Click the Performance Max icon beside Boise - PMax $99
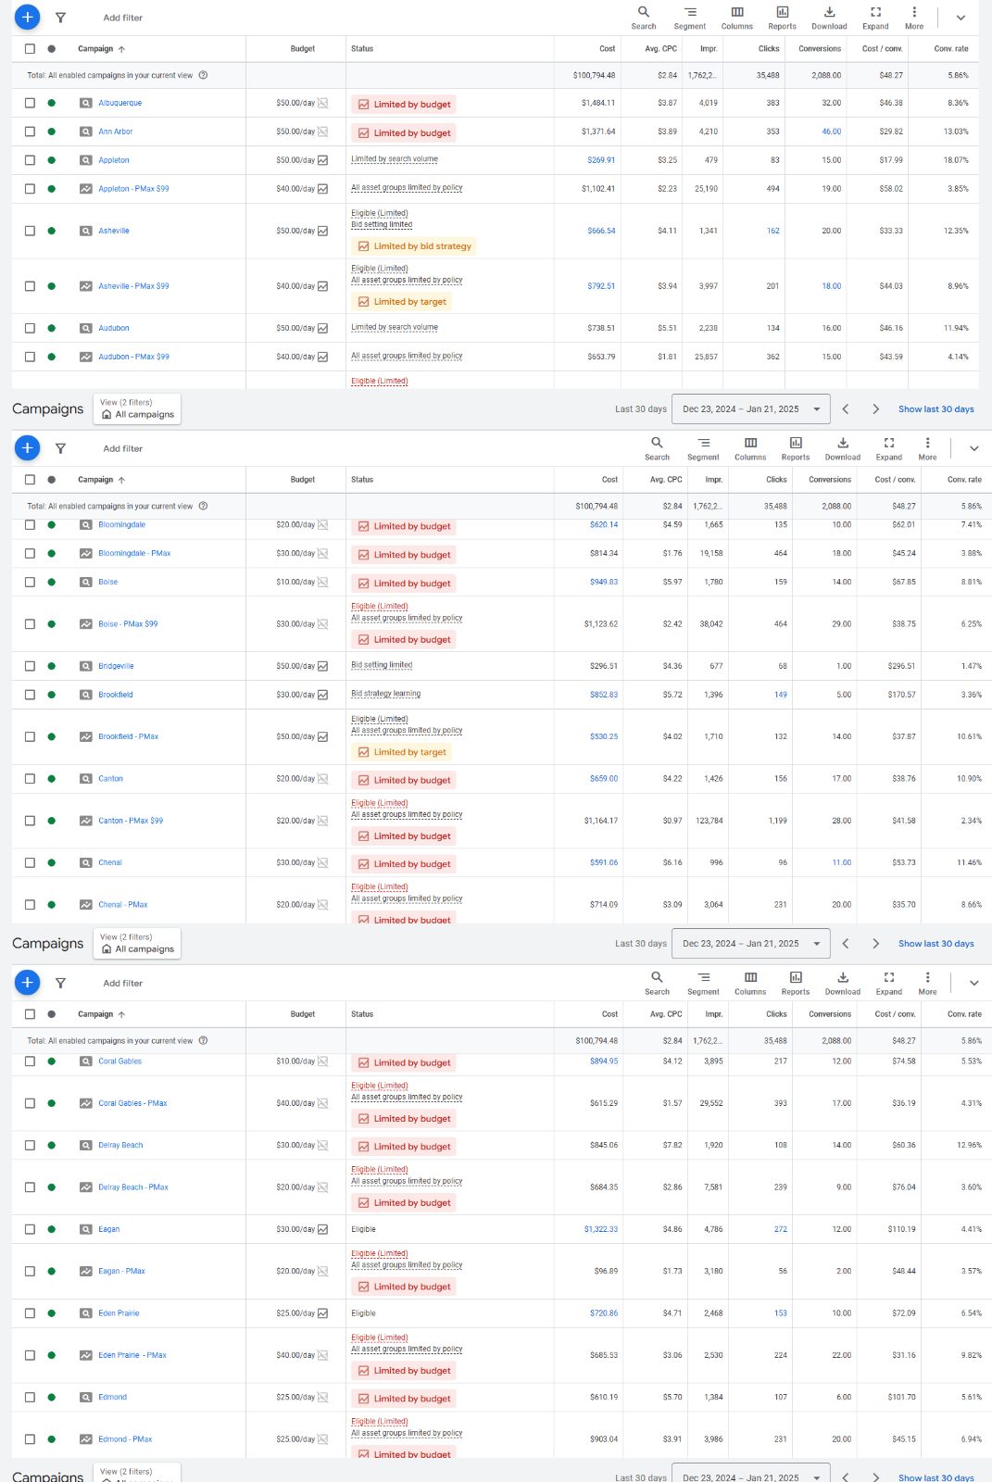This screenshot has height=1482, width=992. pos(85,624)
